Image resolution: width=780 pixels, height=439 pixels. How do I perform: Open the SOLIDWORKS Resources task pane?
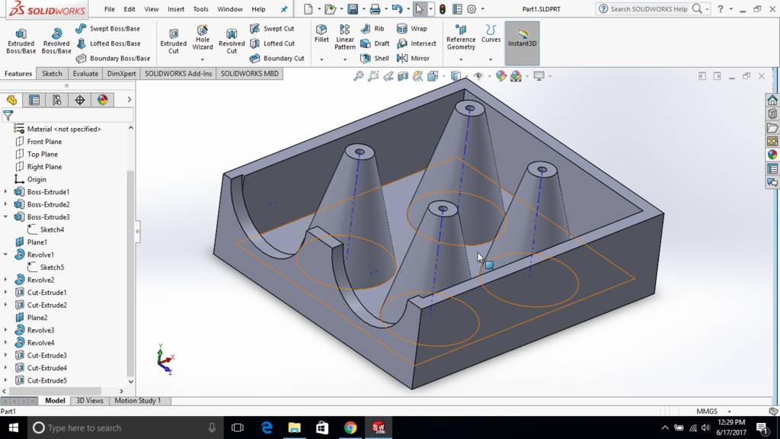[772, 100]
